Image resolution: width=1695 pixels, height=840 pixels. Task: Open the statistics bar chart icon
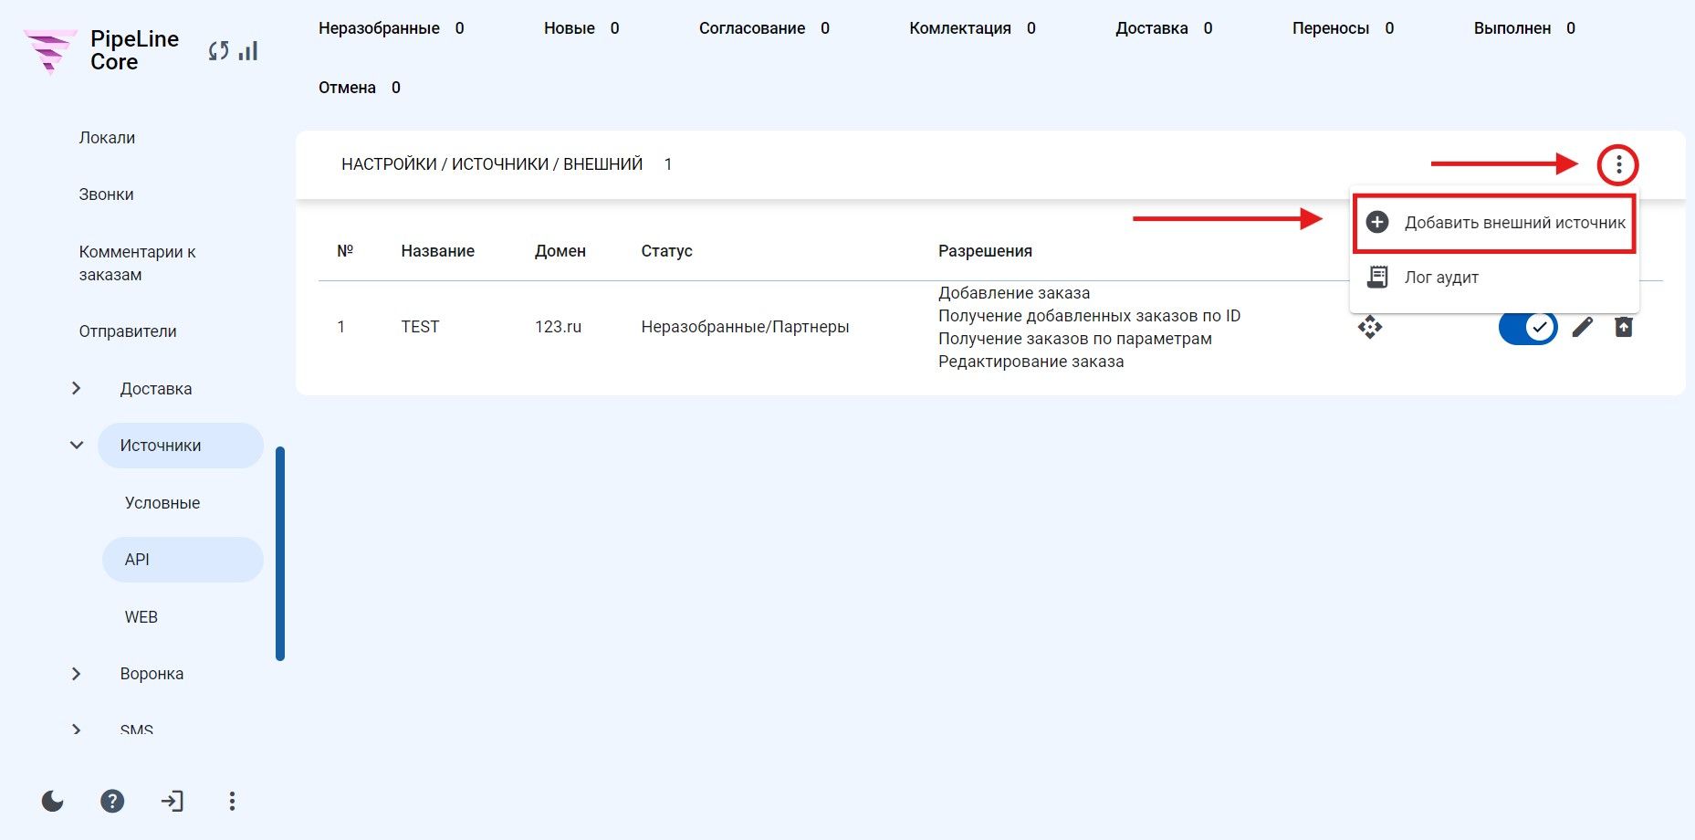click(x=248, y=51)
